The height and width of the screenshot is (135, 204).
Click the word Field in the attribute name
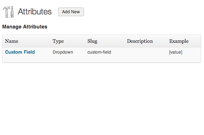pos(29,52)
